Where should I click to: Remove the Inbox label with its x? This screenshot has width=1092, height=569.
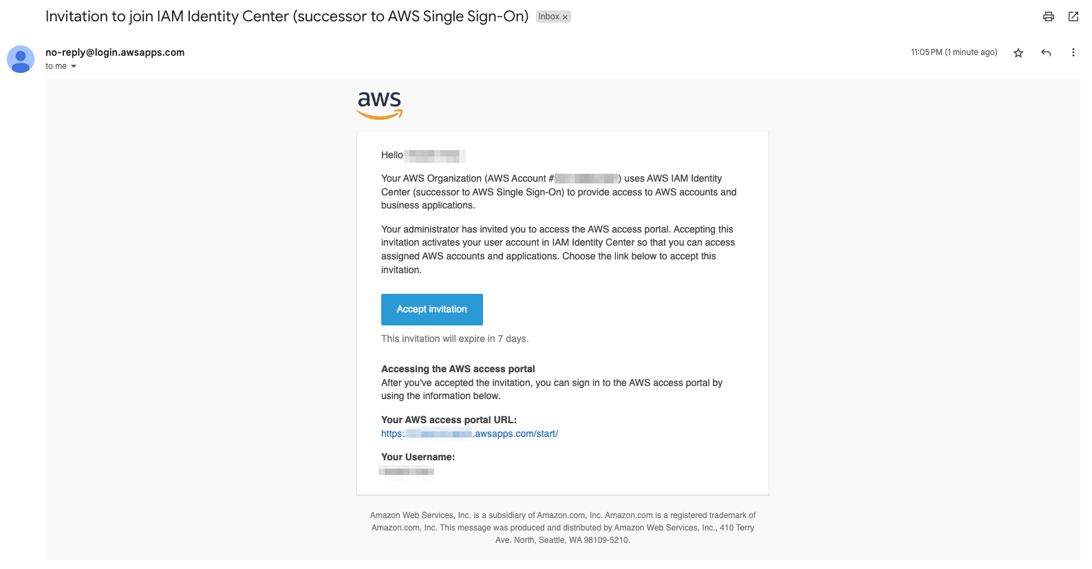coord(565,17)
